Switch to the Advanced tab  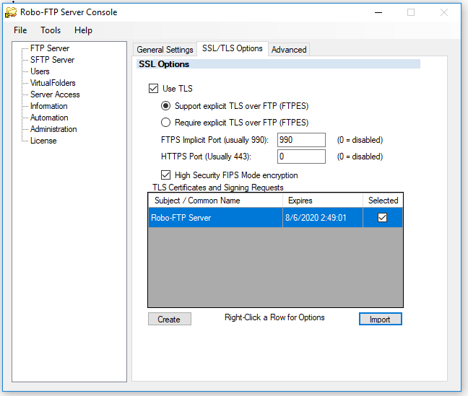click(289, 50)
